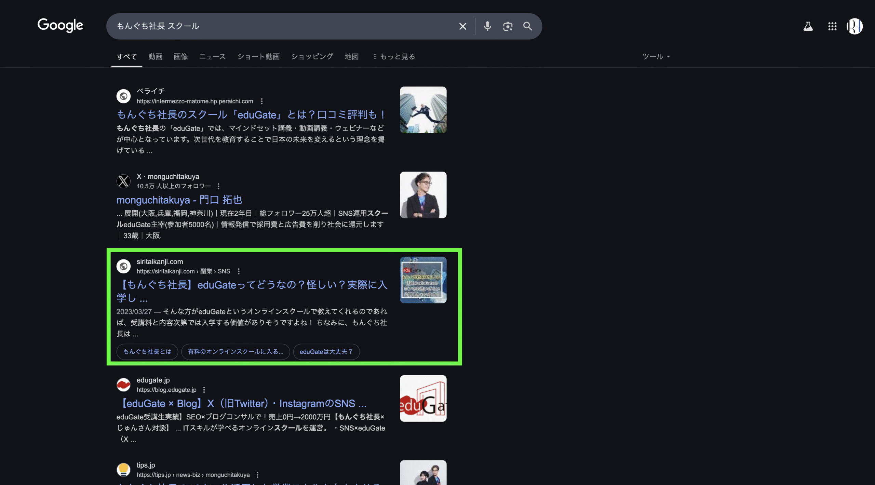Open the siritaikanji eduGate thumbnail
Screen dimensions: 875x485
(x=423, y=280)
